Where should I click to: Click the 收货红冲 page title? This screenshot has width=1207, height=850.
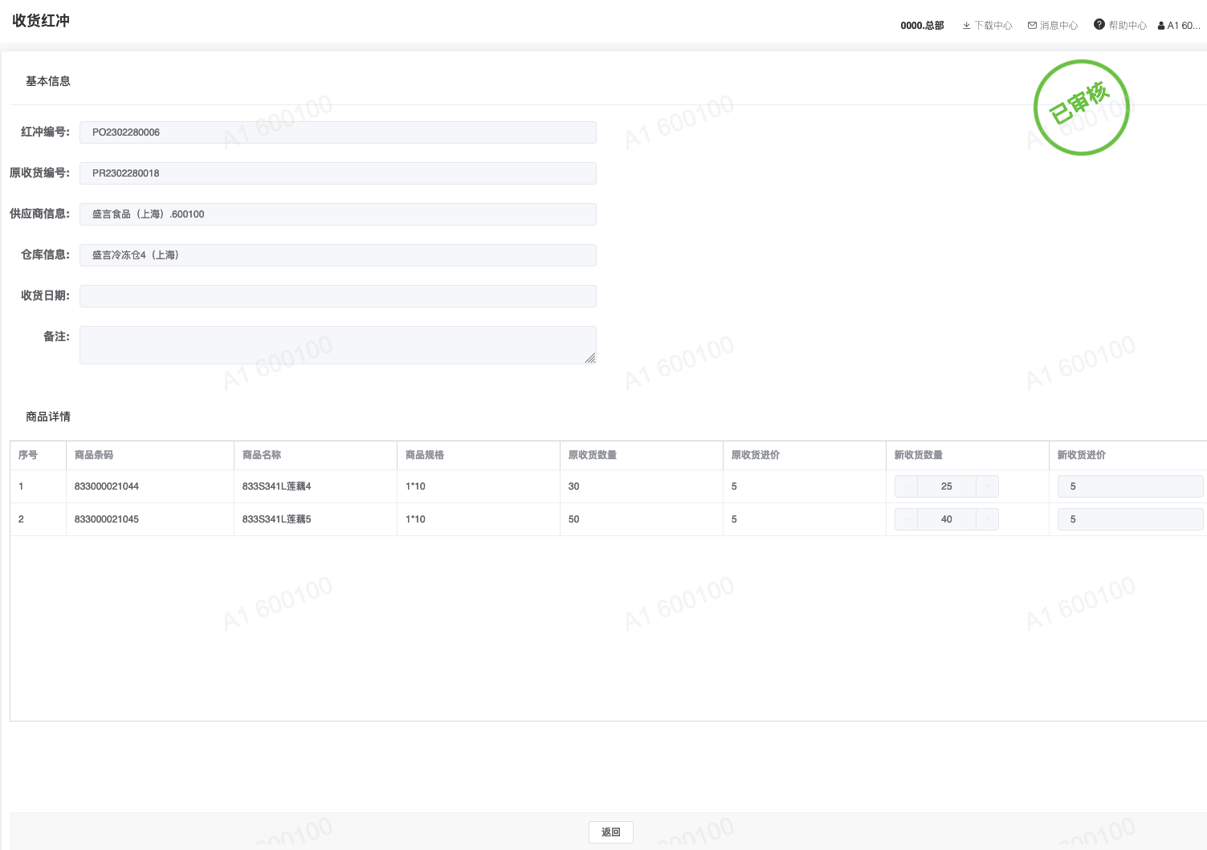pyautogui.click(x=41, y=21)
